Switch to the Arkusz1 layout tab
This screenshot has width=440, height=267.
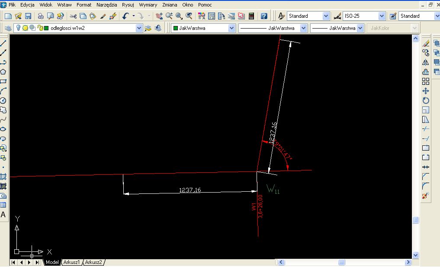pyautogui.click(x=71, y=262)
